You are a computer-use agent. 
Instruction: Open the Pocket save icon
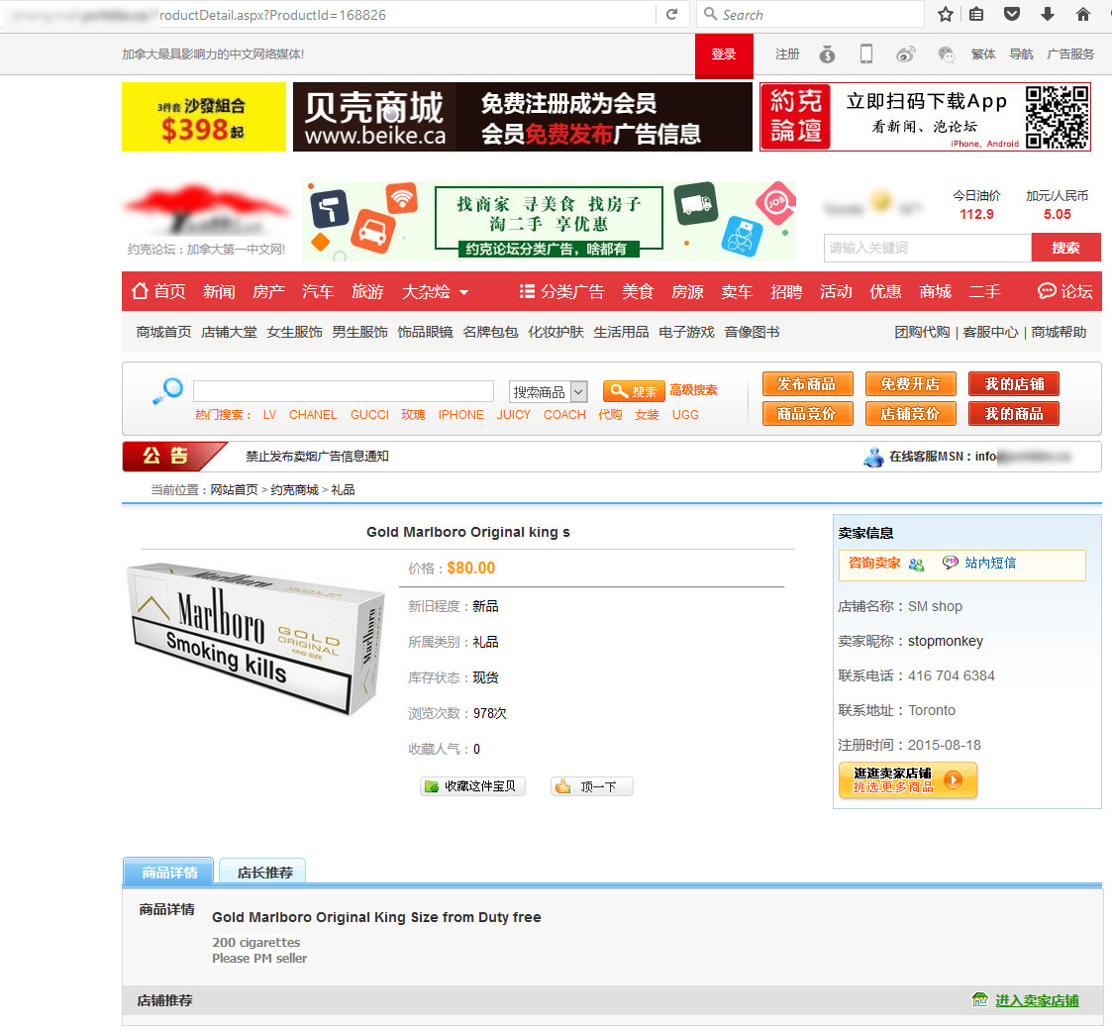tap(1012, 14)
